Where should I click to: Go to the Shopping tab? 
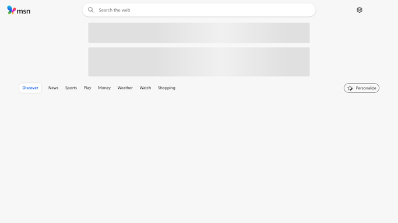tap(167, 88)
